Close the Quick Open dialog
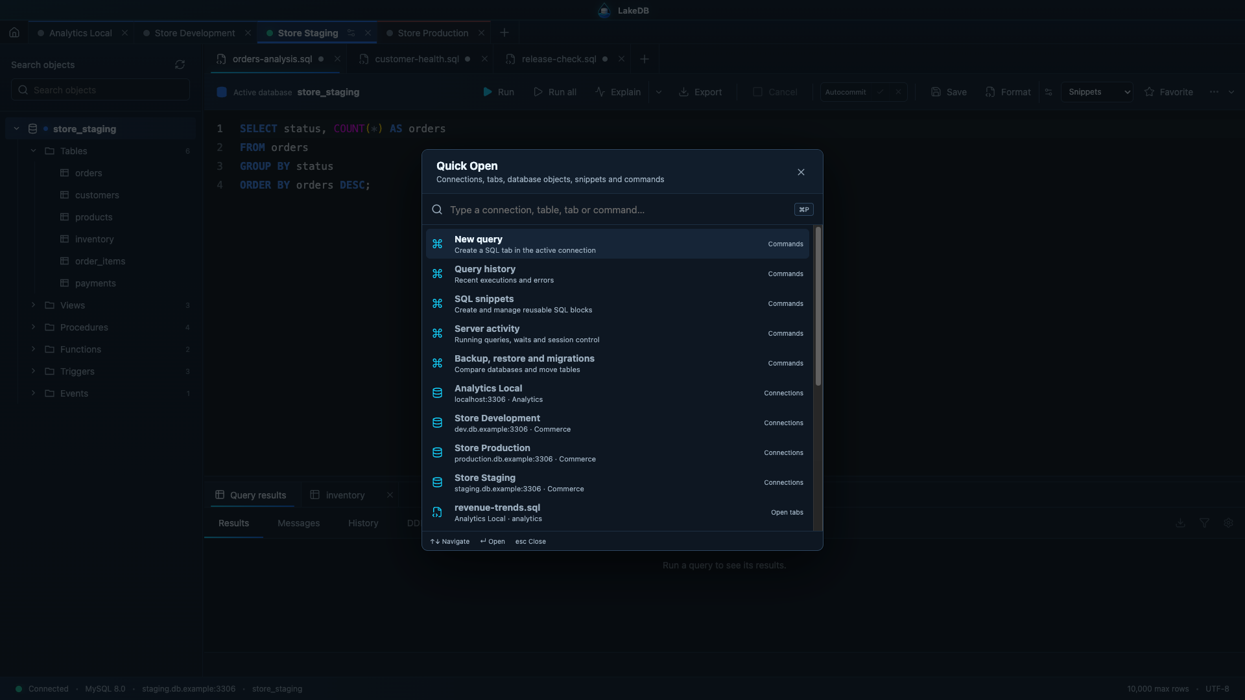1245x700 pixels. 801,172
